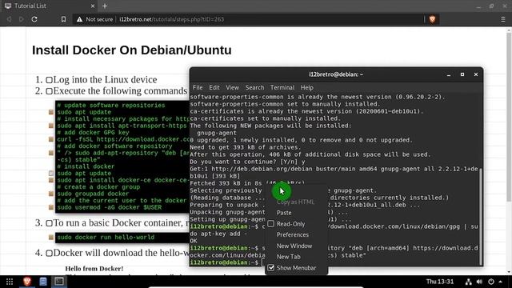Click the 'Hello from Docker!' text
This screenshot has width=512, height=288.
point(94,269)
